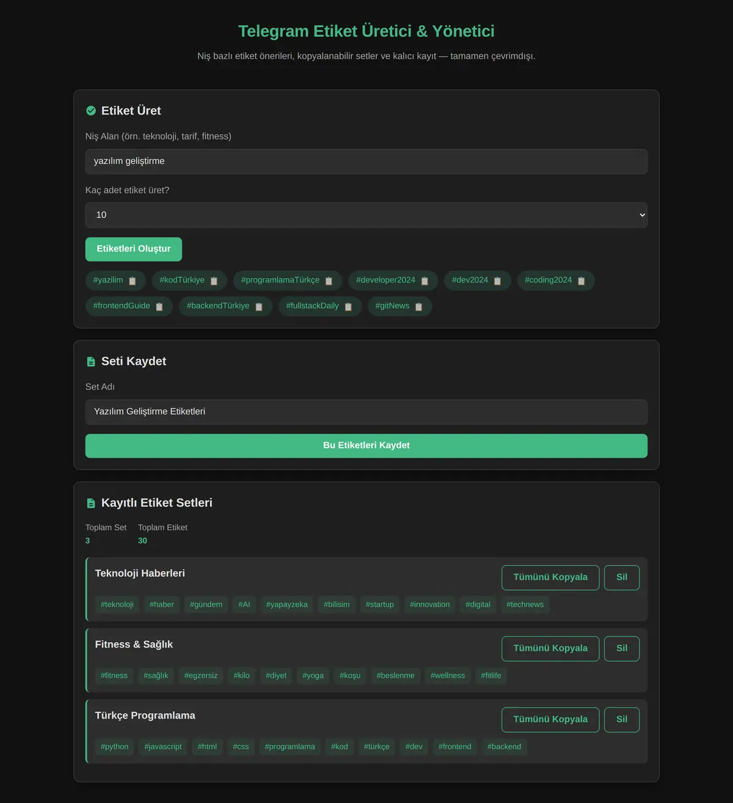This screenshot has height=803, width=733.
Task: Click the Toplam Set value 3
Action: point(87,541)
